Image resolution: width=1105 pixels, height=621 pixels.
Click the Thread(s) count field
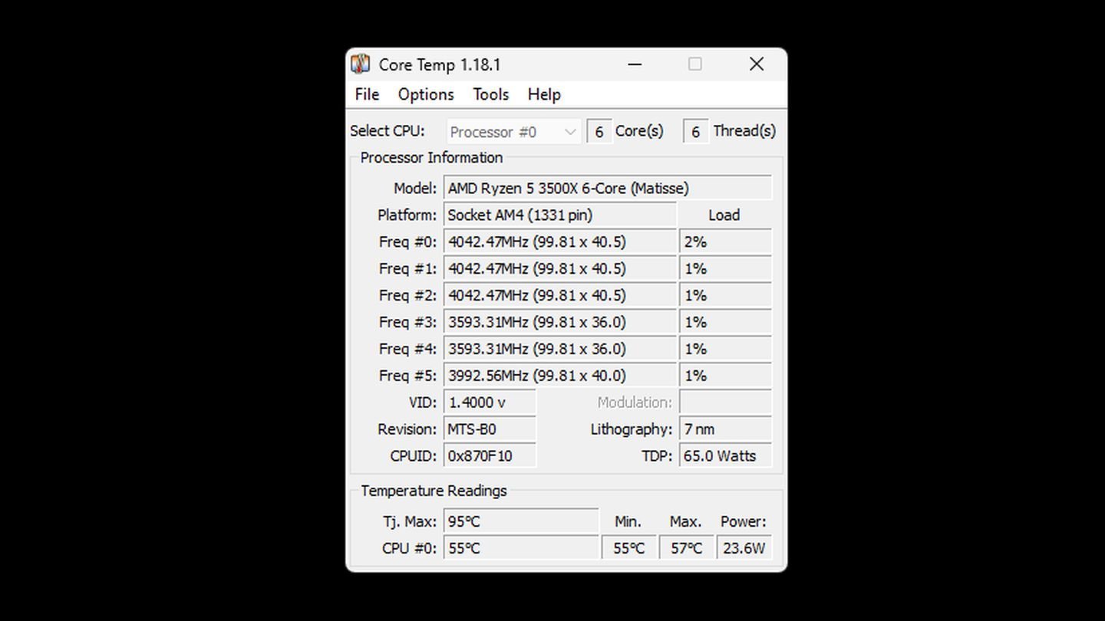(x=696, y=132)
